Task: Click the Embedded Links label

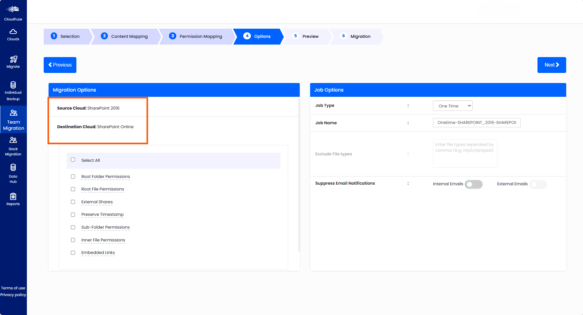Action: (98, 253)
